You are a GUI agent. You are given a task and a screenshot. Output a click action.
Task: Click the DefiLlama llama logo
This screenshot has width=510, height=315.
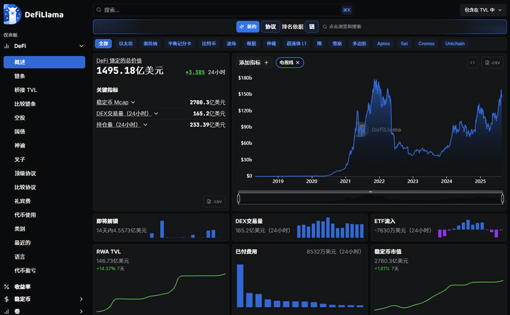point(12,14)
